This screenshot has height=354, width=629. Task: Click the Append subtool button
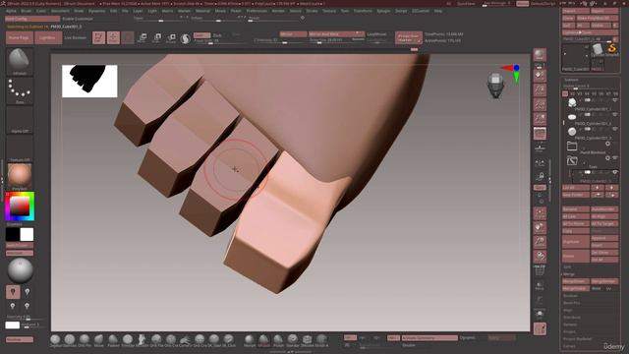(x=604, y=238)
